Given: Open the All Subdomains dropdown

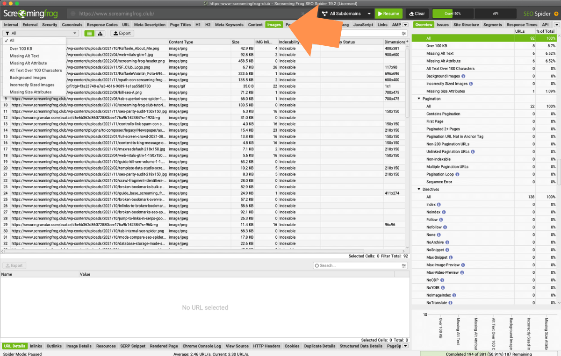Looking at the screenshot, I should pyautogui.click(x=346, y=14).
